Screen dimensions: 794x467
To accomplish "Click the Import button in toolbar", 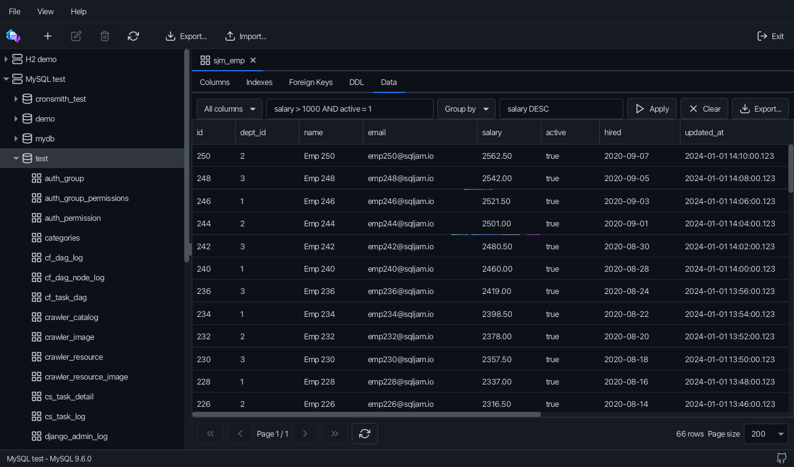I will pos(246,36).
